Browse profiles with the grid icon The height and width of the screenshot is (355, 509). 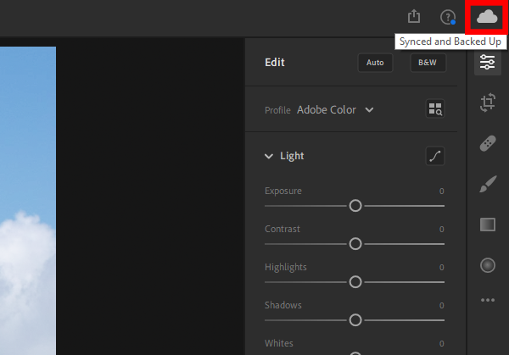click(x=434, y=109)
